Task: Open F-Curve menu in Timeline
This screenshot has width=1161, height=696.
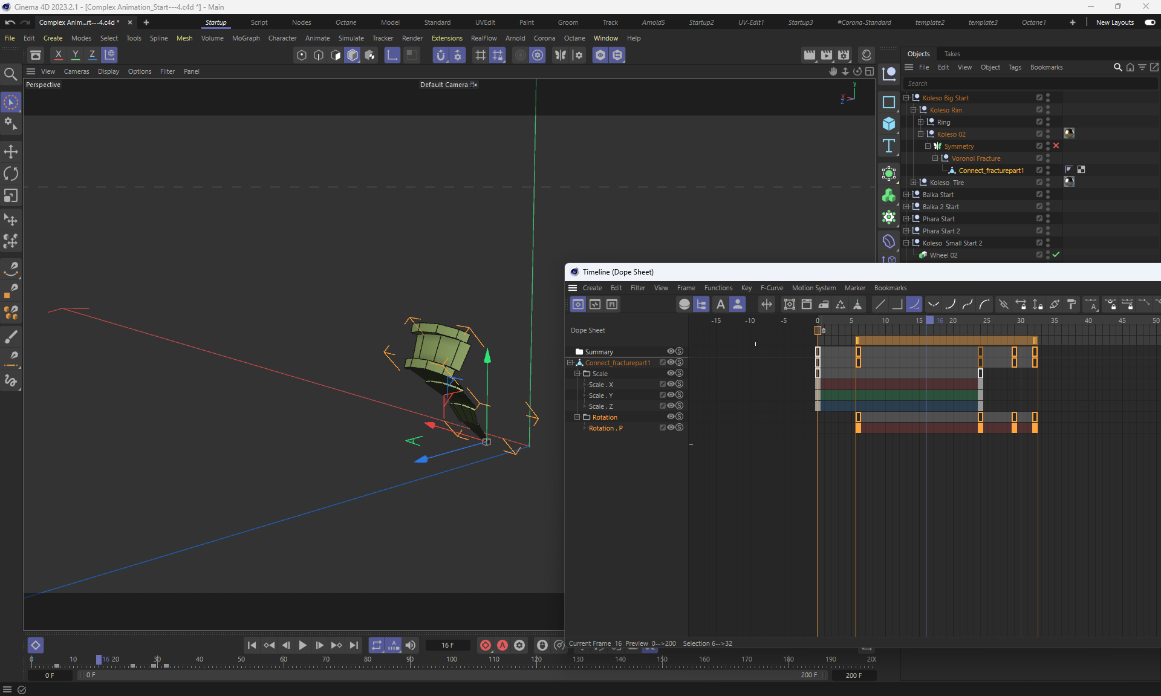Action: coord(771,288)
